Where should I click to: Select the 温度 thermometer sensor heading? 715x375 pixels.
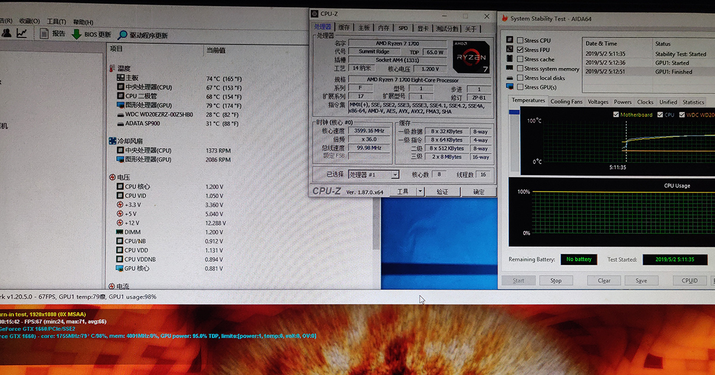tap(113, 69)
